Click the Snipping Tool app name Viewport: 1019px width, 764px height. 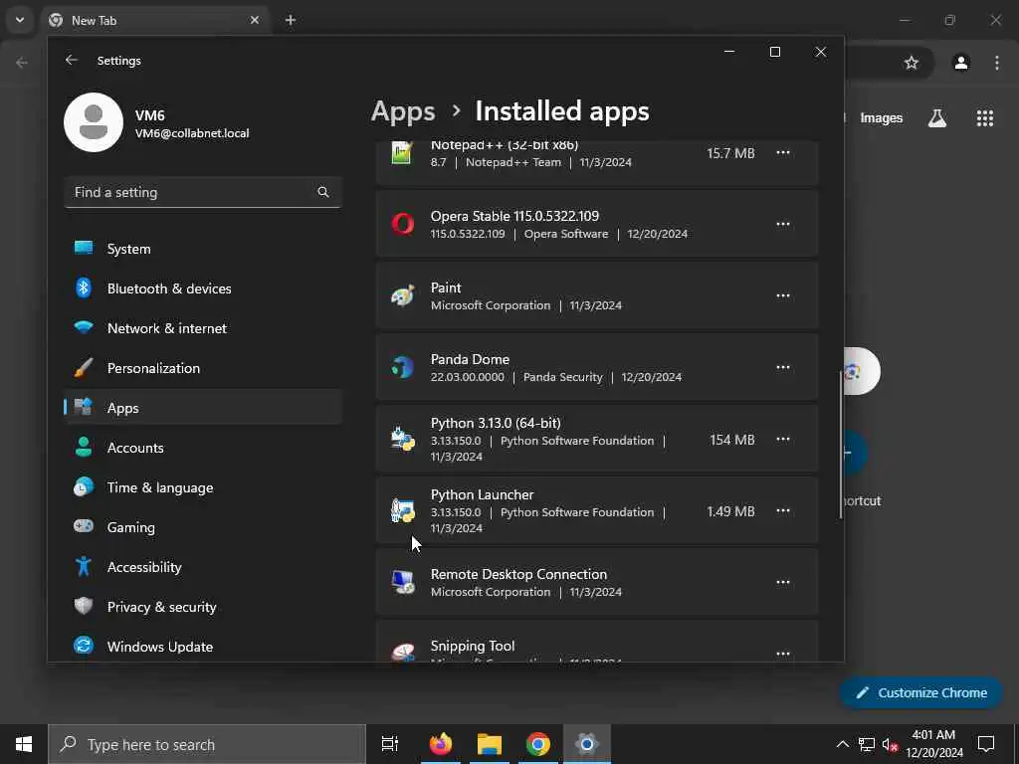pyautogui.click(x=473, y=646)
